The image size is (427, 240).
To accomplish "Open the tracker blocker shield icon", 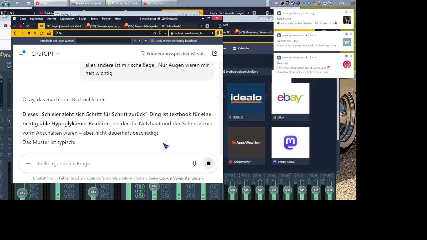I will [x=56, y=33].
